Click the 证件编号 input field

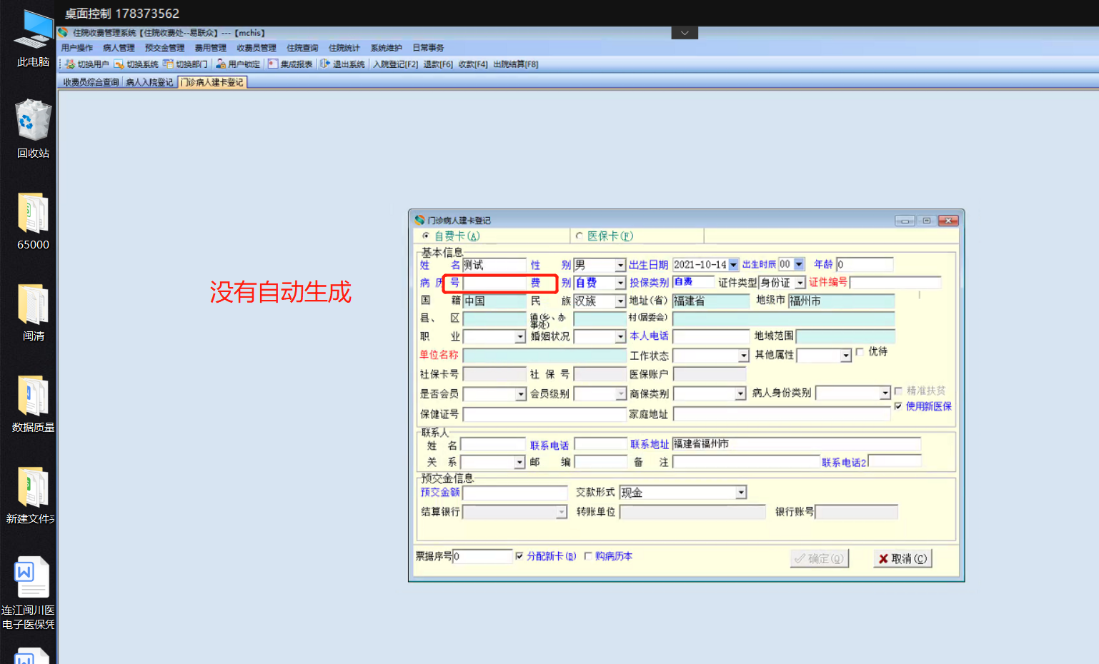(x=895, y=283)
